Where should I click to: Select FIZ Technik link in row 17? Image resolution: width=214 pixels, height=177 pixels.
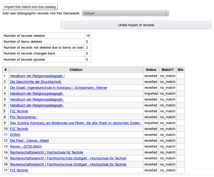point(19,170)
